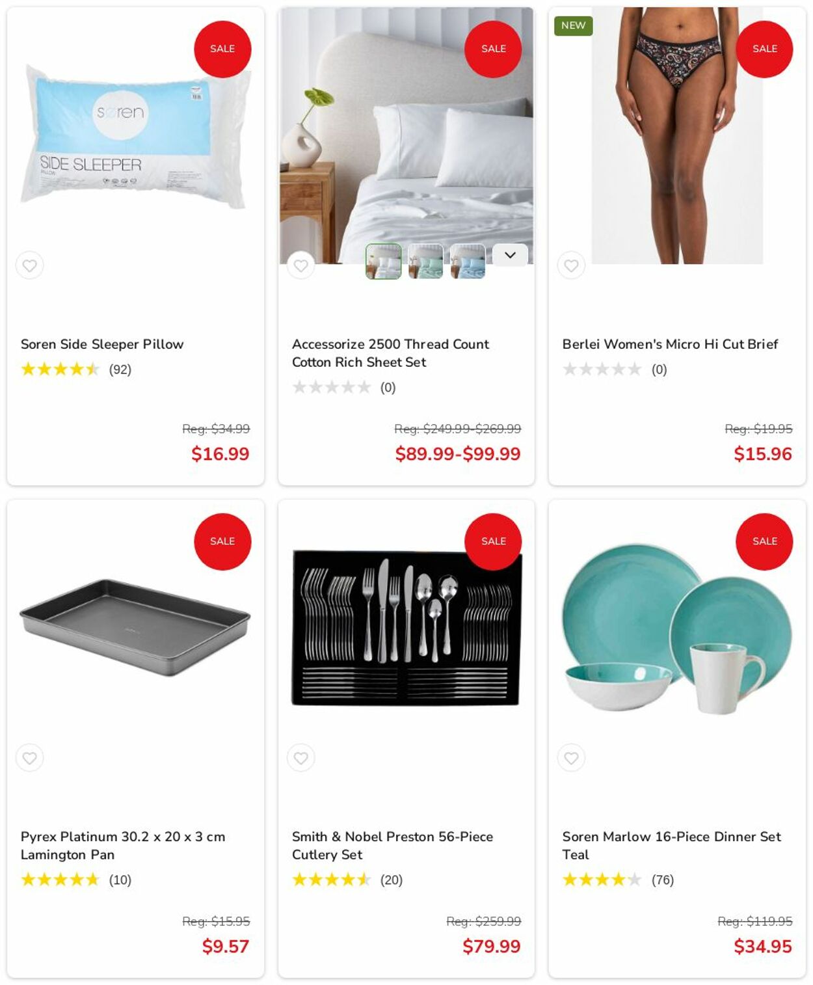
Task: Save Smith & Nobel Cutlery Set to wishlist
Action: (300, 758)
